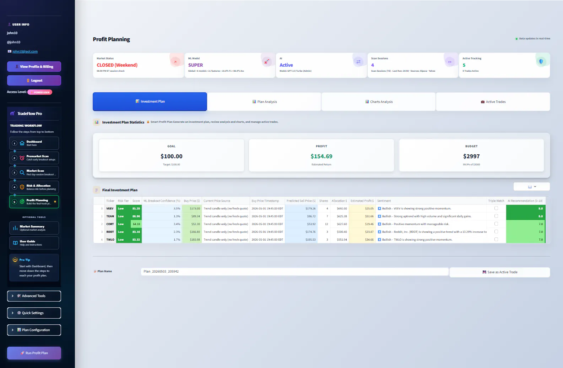Image resolution: width=563 pixels, height=368 pixels.
Task: Click Save as Active Trade button
Action: [500, 272]
